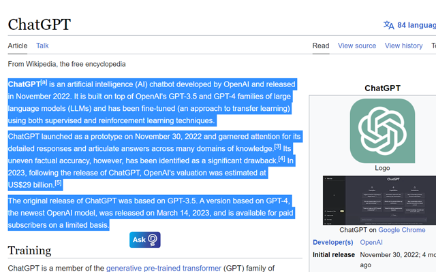Viewport: 436px width, 272px height.
Task: Open the Talk tab
Action: (x=42, y=46)
